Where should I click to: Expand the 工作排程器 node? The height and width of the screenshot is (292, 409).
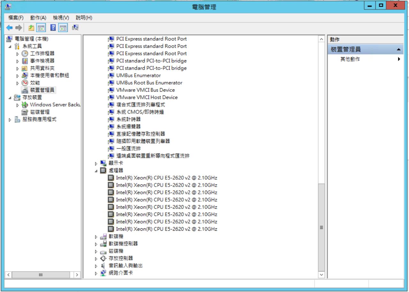(18, 54)
